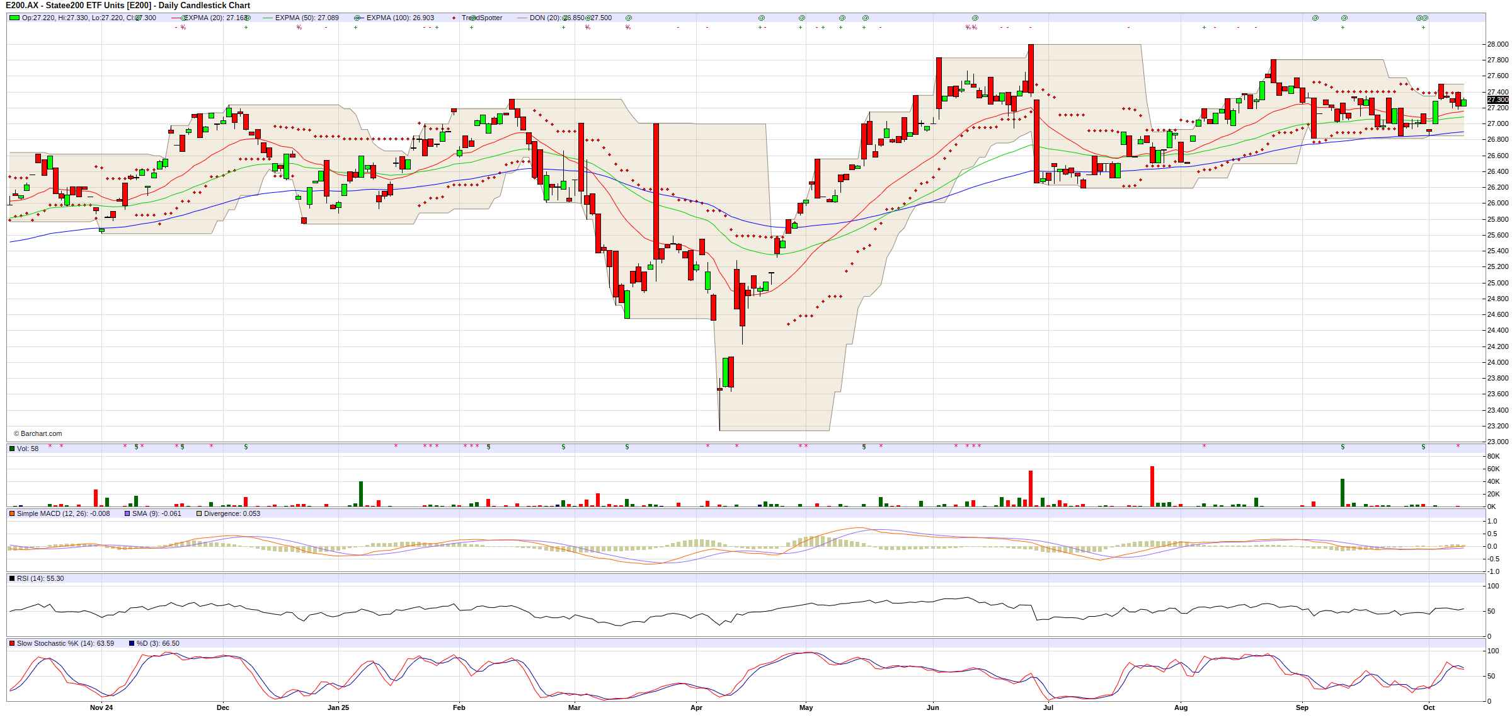Image resolution: width=1512 pixels, height=727 pixels.
Task: Click the Jan 25 date axis label
Action: [338, 707]
